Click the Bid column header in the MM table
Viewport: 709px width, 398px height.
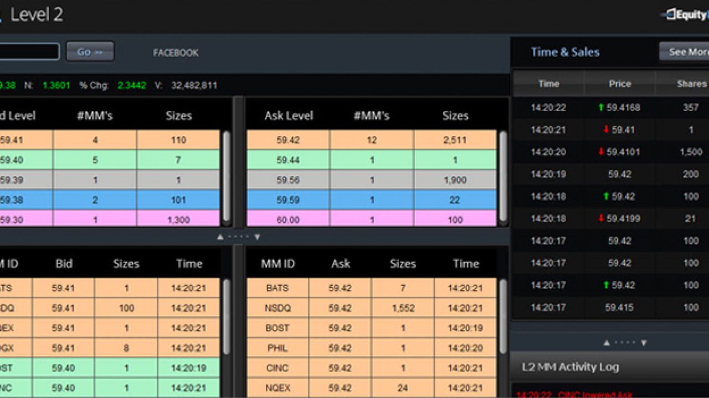(64, 264)
